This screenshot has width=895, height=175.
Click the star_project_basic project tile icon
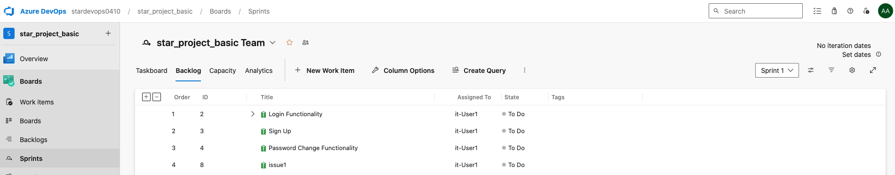click(9, 33)
